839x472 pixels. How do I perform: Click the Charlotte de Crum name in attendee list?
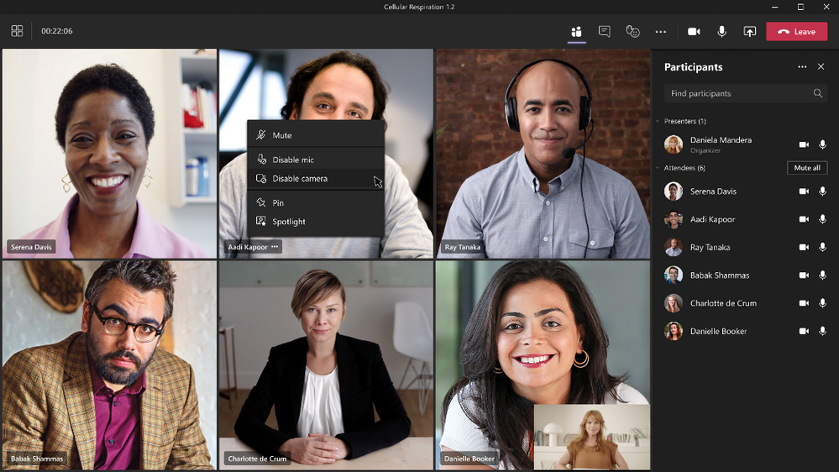(723, 303)
